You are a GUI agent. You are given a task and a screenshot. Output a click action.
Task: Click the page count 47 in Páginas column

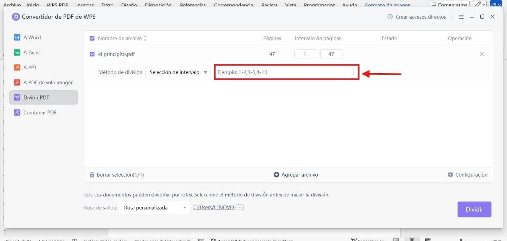point(272,54)
